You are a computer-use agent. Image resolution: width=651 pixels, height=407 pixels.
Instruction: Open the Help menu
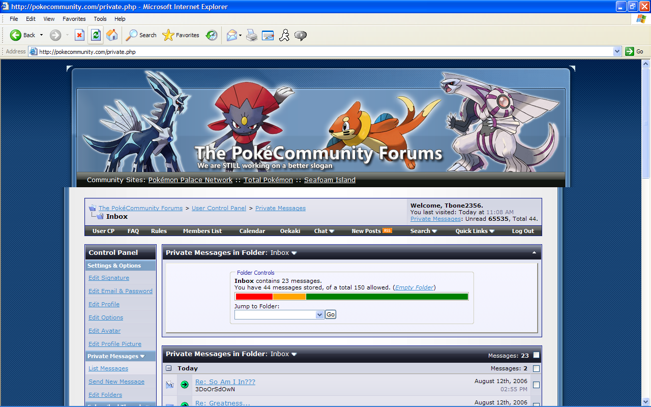tap(120, 19)
